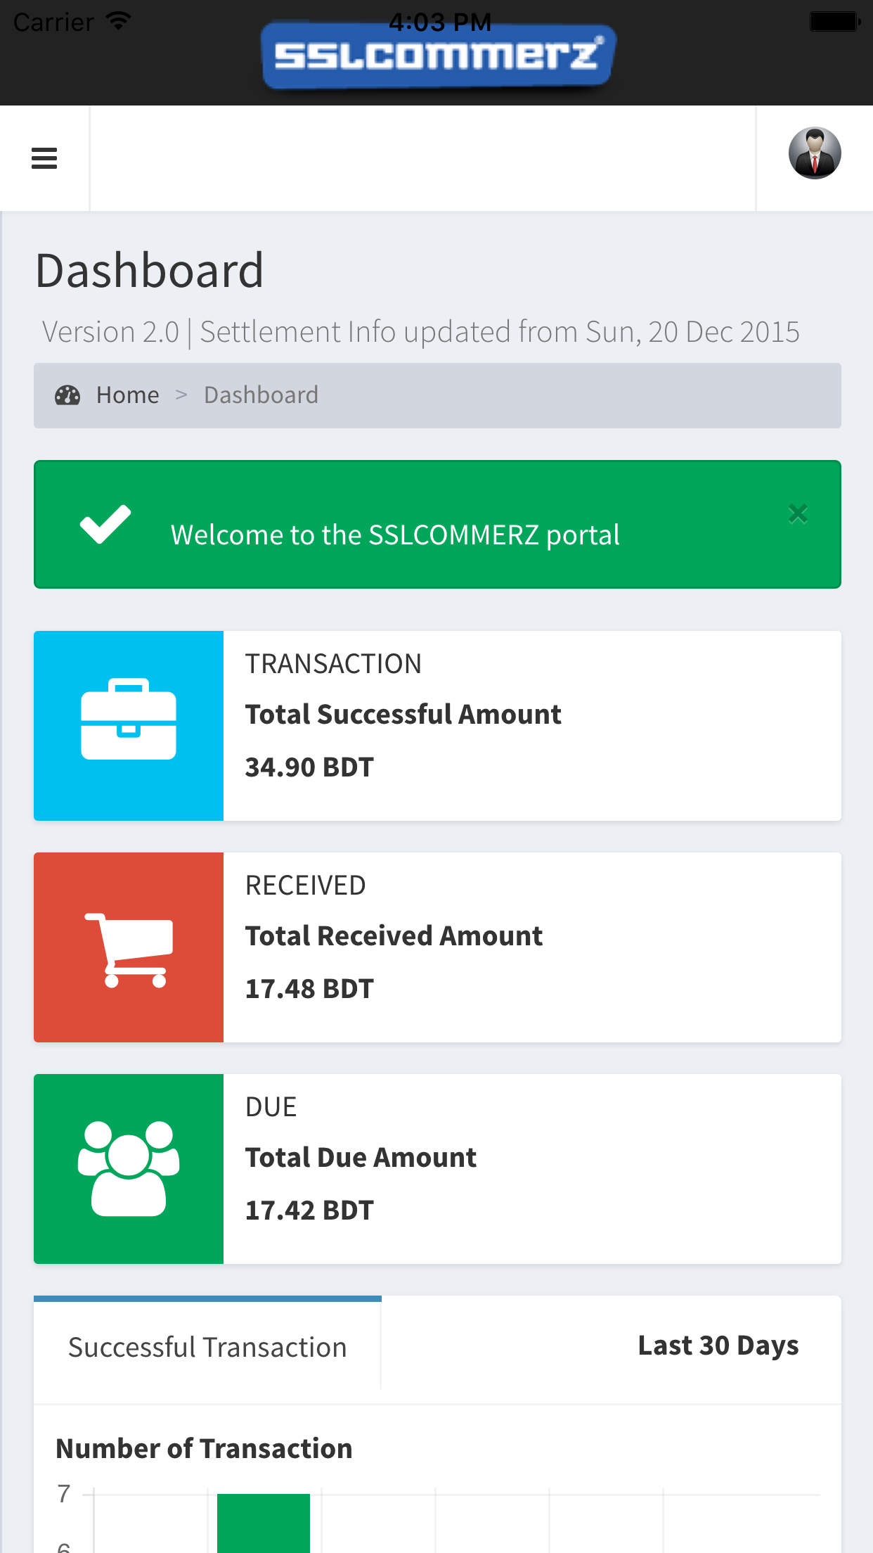The image size is (873, 1553).
Task: Click the Wi-Fi status icon
Action: (119, 21)
